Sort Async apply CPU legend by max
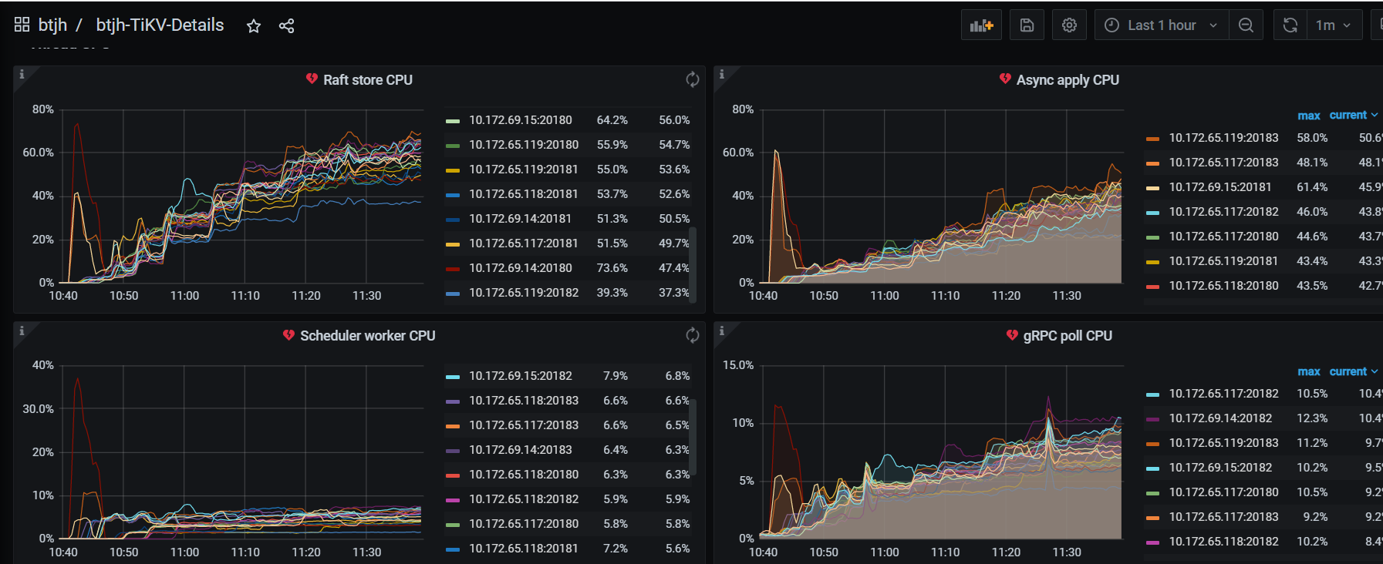 (x=1308, y=116)
